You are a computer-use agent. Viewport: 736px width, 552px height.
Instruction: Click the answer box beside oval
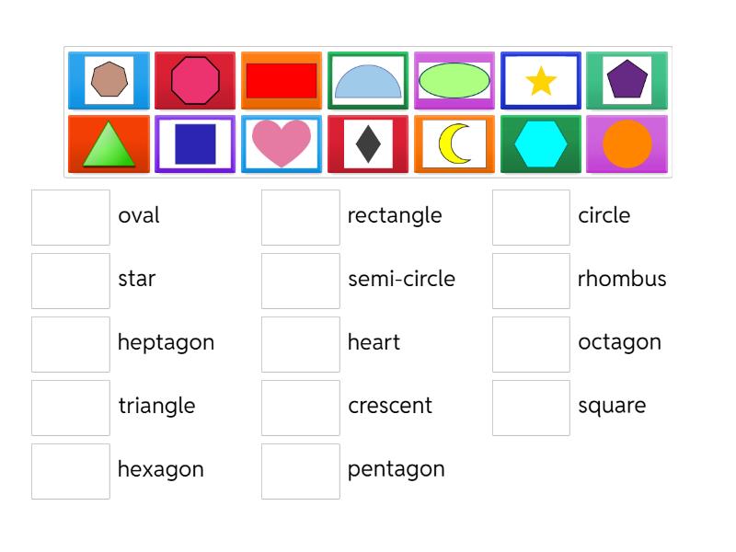pos(71,216)
